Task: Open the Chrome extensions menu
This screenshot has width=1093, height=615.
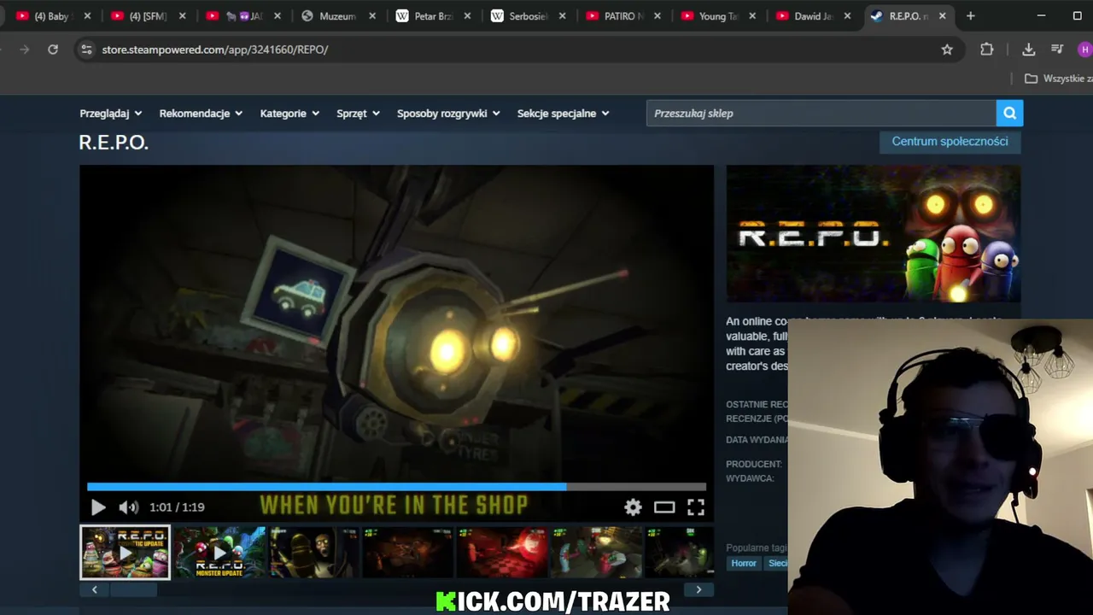Action: pyautogui.click(x=987, y=50)
